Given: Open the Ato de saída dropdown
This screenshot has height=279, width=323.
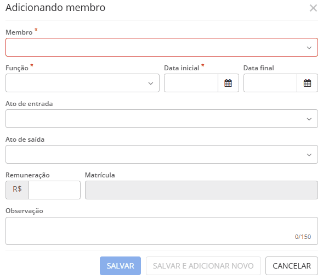Looking at the screenshot, I should [162, 154].
